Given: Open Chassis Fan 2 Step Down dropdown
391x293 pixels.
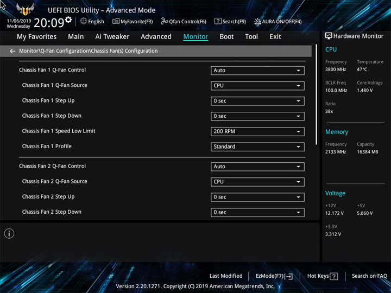Looking at the screenshot, I should click(257, 212).
